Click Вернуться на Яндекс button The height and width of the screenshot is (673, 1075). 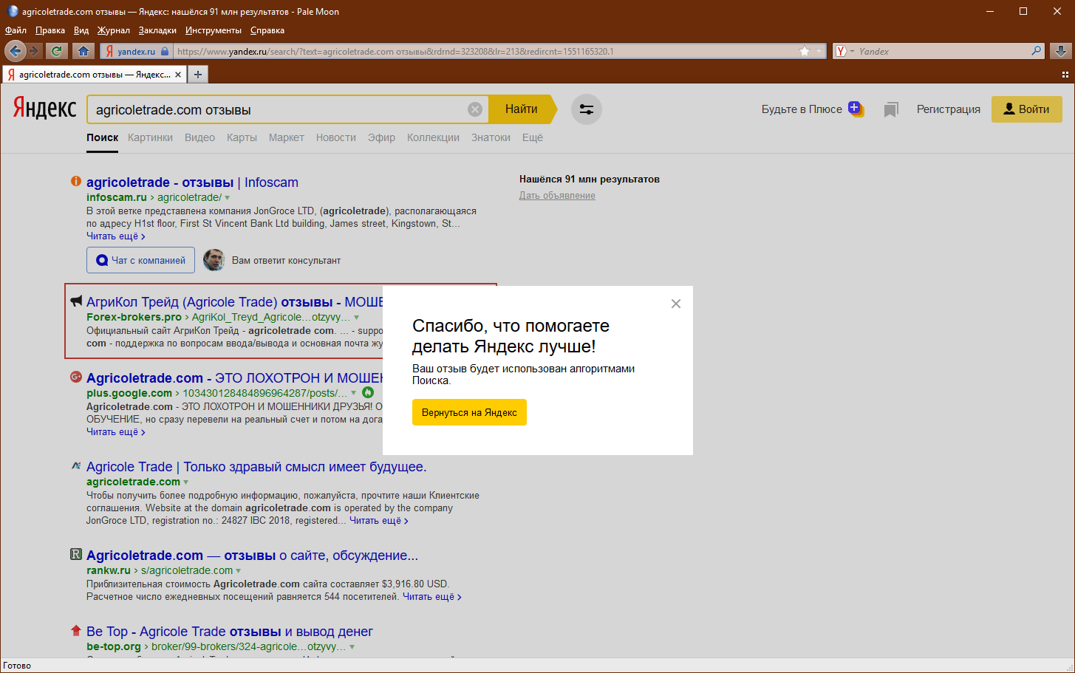pyautogui.click(x=469, y=412)
